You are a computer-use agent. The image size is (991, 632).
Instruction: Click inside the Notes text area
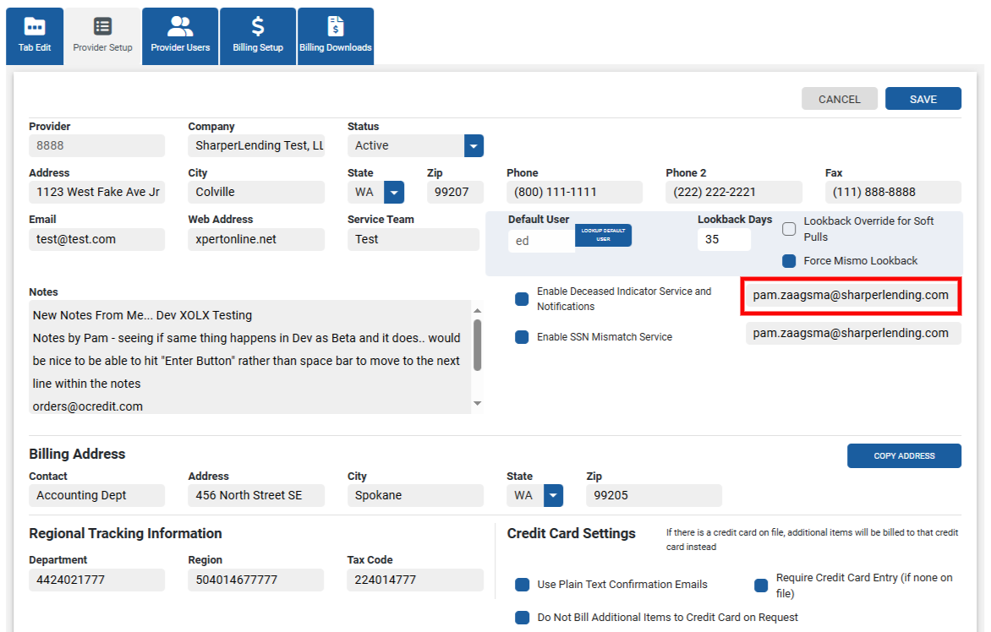249,357
